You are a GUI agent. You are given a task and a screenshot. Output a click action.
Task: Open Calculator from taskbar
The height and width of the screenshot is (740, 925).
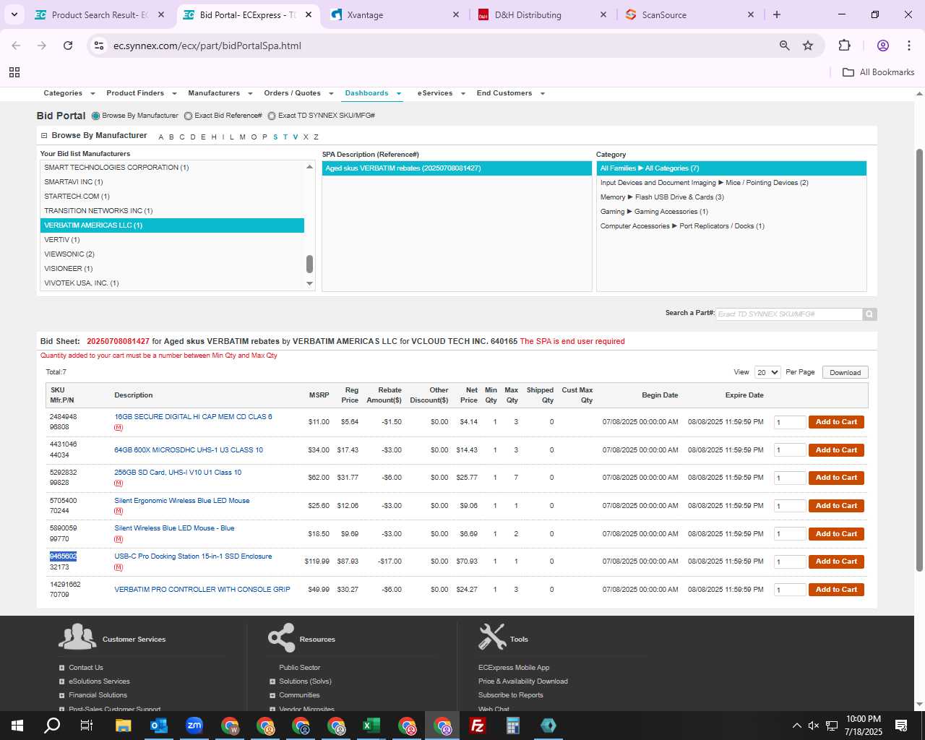pos(513,726)
